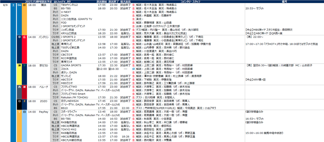
Task: Select the スポーツライブ+ channel cell
Action: coord(69,112)
